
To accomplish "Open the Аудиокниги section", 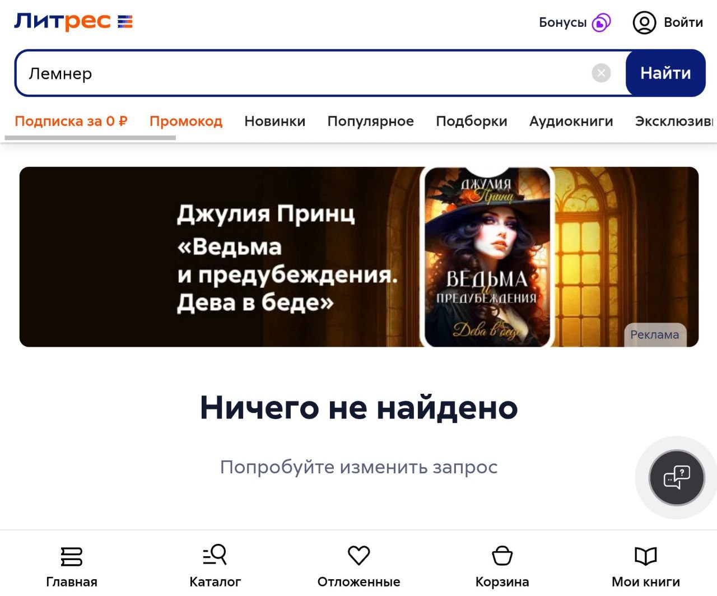I will click(x=571, y=121).
